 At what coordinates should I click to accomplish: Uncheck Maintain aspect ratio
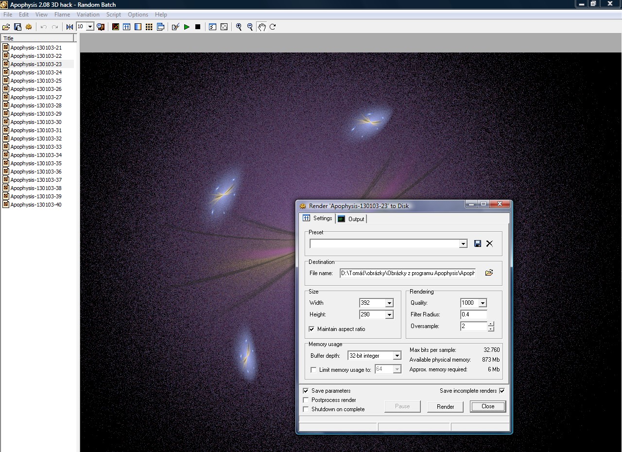point(311,329)
